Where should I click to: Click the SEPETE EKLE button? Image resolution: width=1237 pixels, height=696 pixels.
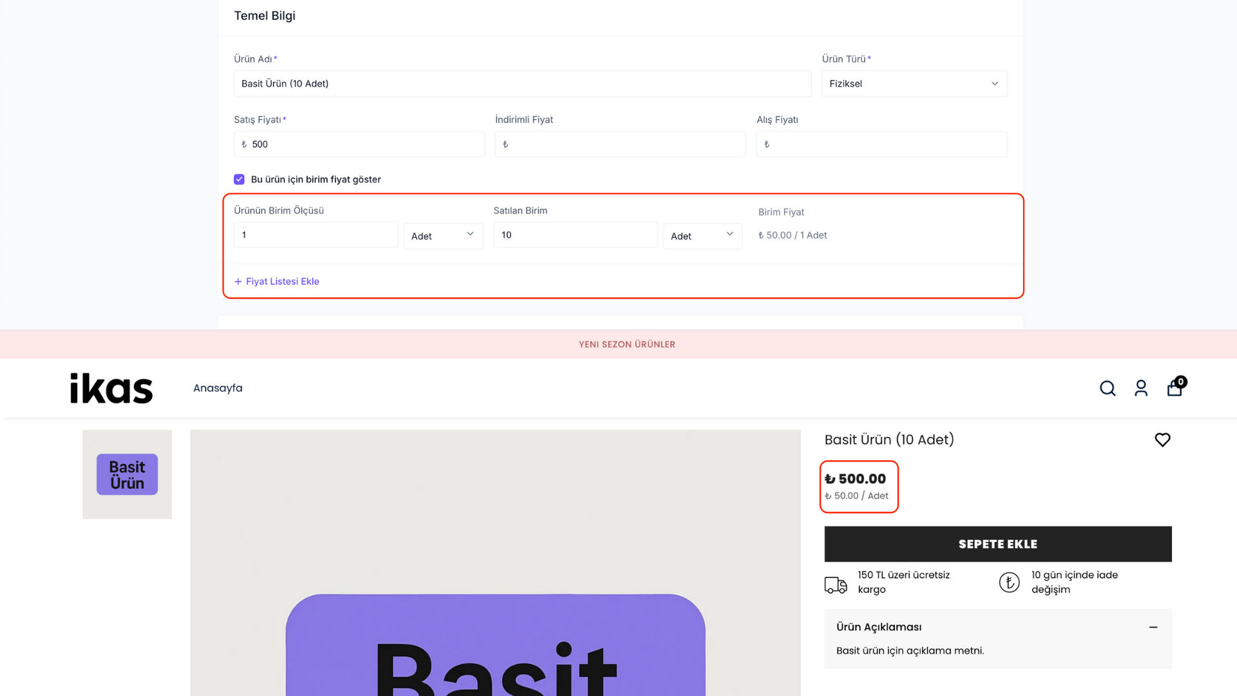coord(998,544)
